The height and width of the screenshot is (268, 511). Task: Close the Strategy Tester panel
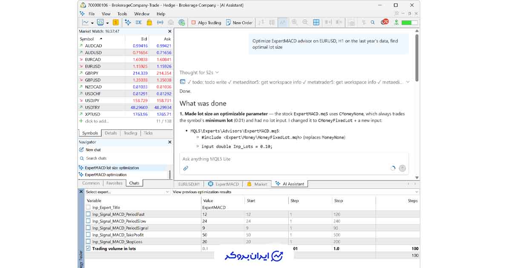pyautogui.click(x=81, y=192)
